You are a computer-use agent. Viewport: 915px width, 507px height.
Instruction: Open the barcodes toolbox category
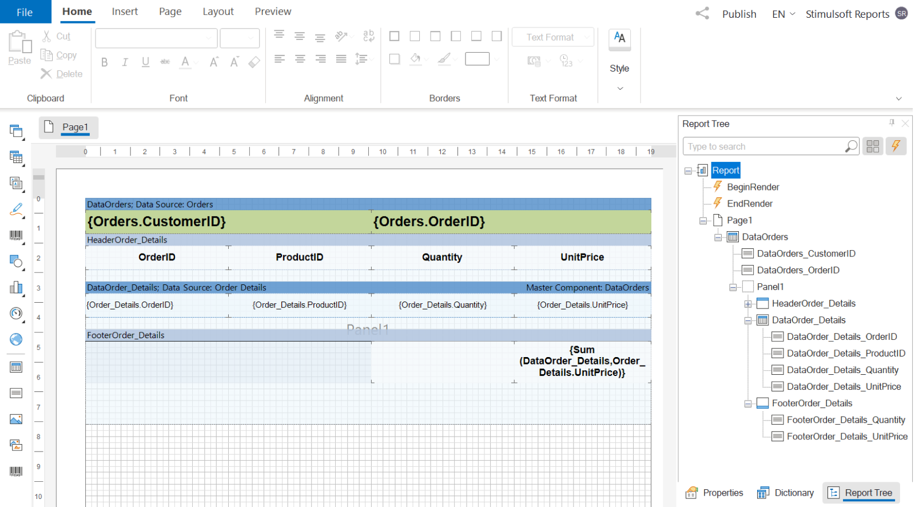click(x=16, y=236)
